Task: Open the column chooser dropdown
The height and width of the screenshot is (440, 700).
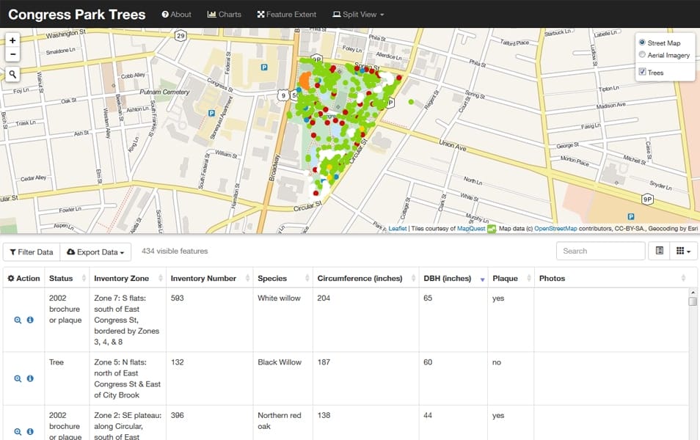Action: coord(683,251)
